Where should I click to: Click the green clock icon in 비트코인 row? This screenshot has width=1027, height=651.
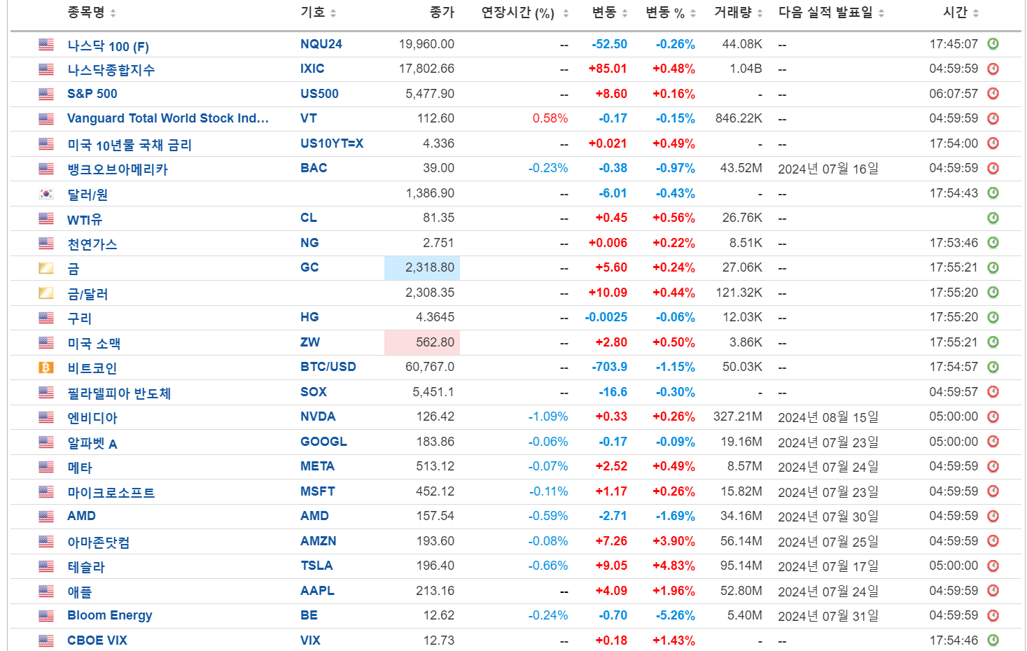pyautogui.click(x=993, y=367)
